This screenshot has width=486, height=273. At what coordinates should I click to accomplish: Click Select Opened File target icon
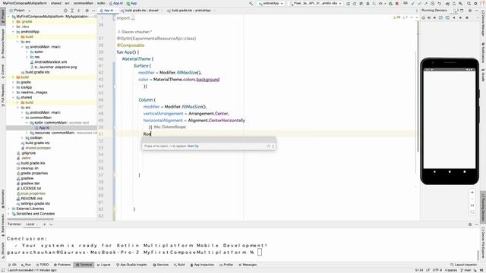65,11
